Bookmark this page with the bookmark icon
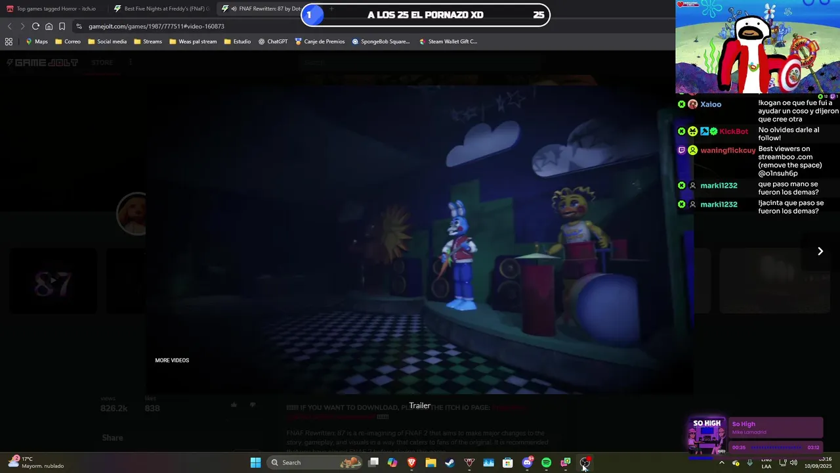 point(62,26)
